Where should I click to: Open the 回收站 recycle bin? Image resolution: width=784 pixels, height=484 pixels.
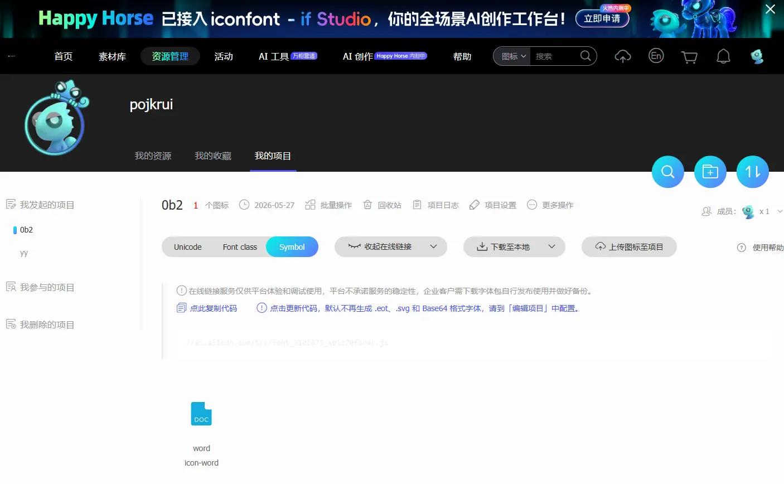[382, 205]
